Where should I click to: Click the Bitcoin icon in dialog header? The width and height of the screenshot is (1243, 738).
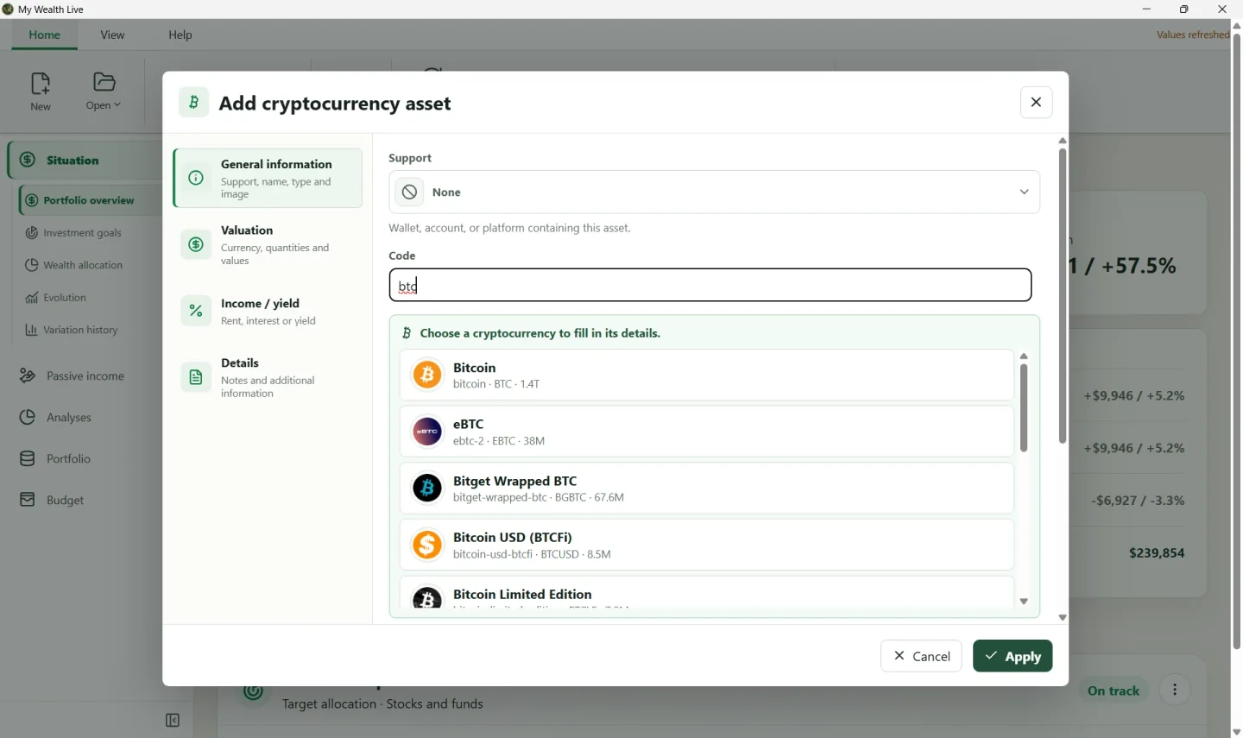click(x=194, y=102)
